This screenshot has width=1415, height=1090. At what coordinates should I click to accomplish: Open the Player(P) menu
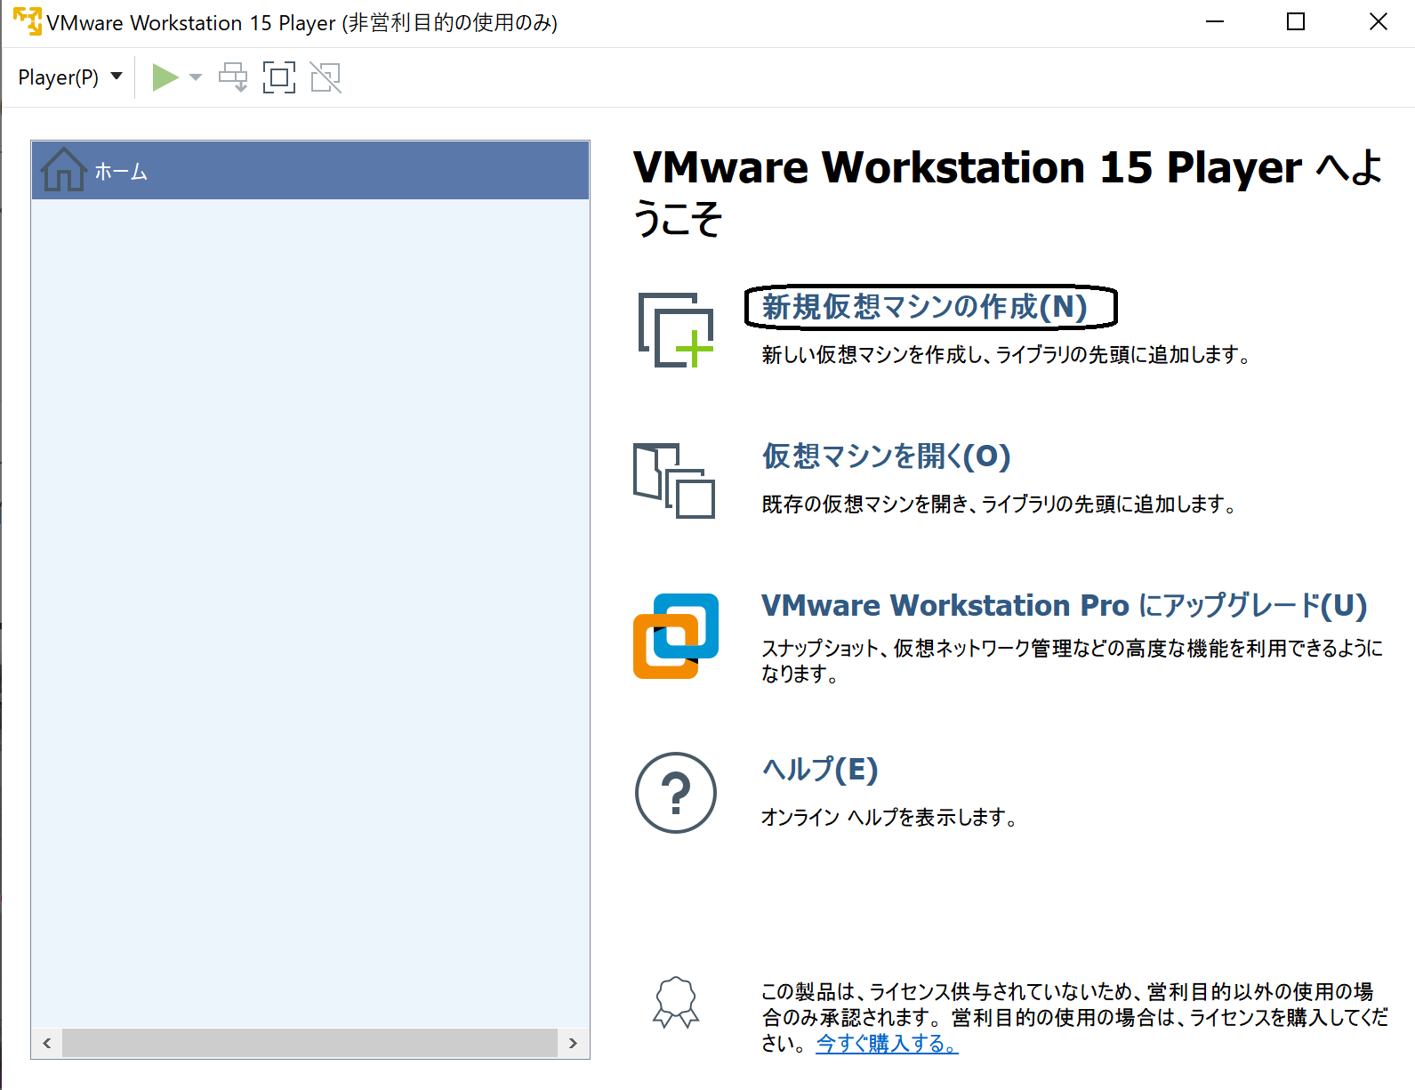pos(69,77)
